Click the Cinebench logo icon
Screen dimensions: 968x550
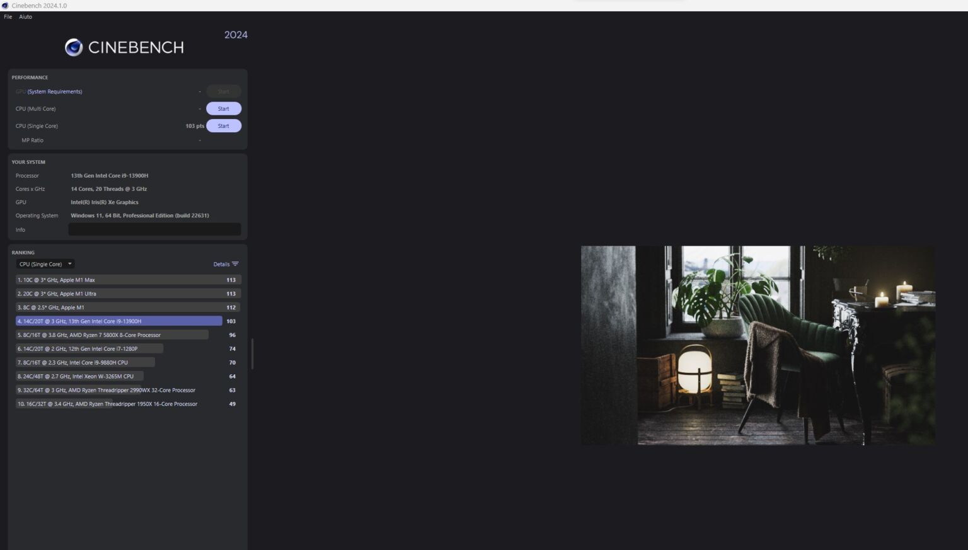74,47
